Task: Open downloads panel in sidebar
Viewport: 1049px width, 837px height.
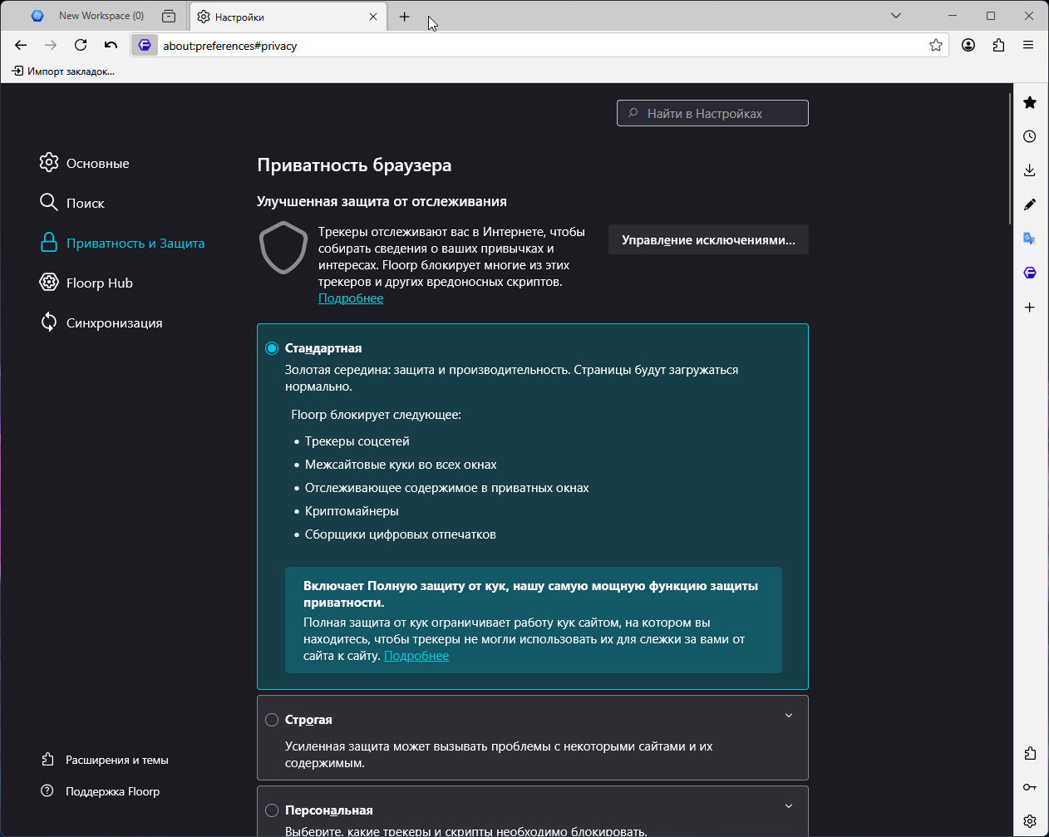Action: click(1030, 170)
